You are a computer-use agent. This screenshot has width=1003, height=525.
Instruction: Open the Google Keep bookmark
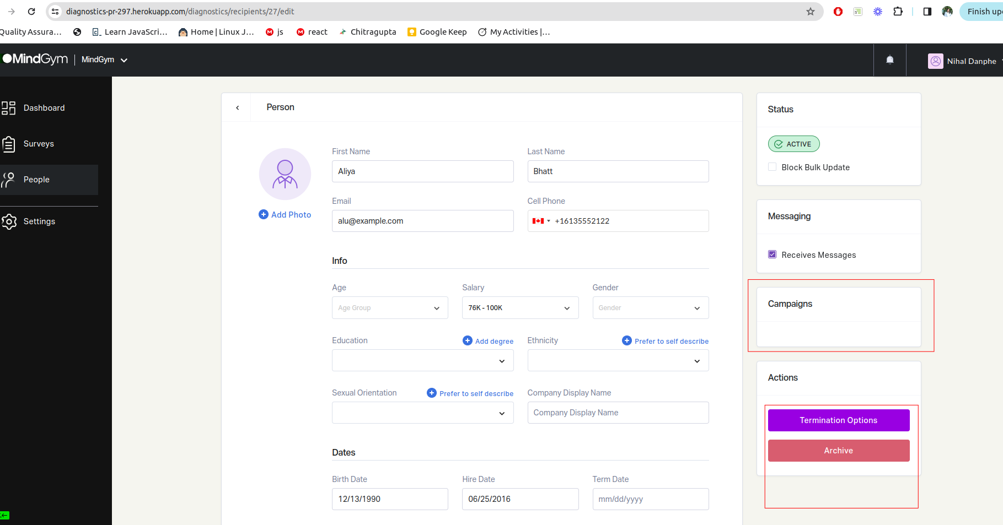pos(437,32)
